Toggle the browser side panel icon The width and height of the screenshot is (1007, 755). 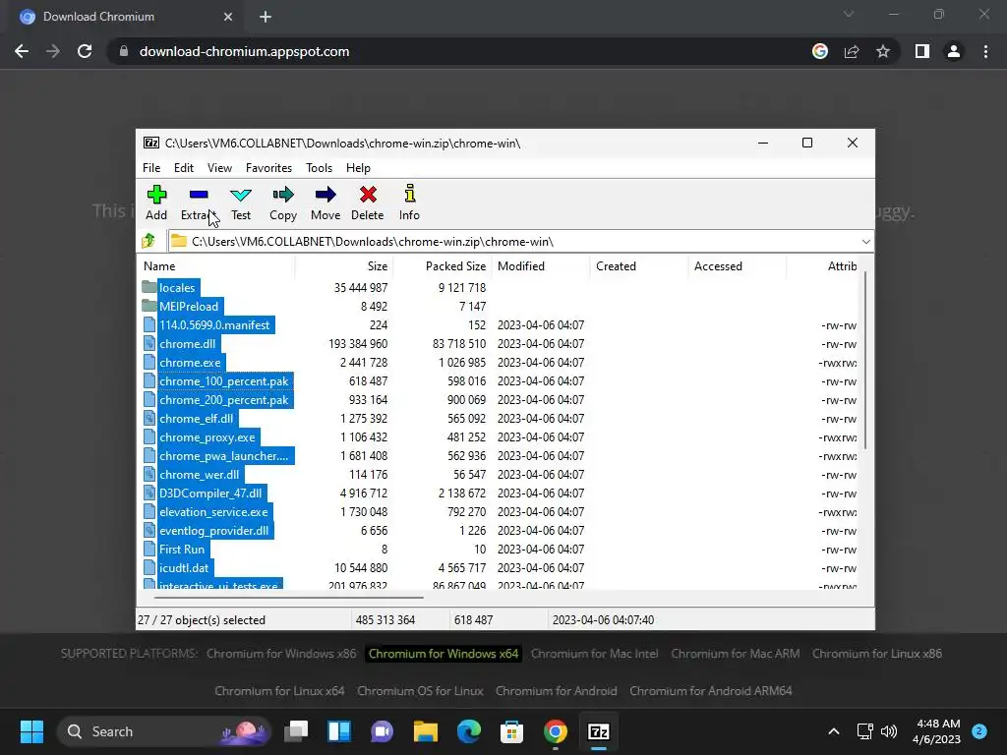tap(922, 51)
